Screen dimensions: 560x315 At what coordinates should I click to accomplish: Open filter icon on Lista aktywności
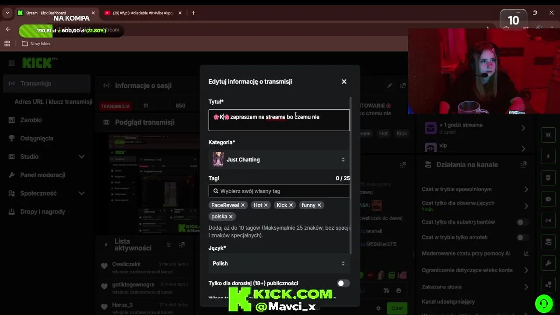tap(169, 245)
